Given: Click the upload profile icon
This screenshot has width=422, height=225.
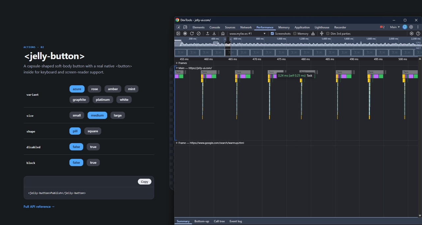Looking at the screenshot, I should tap(207, 34).
